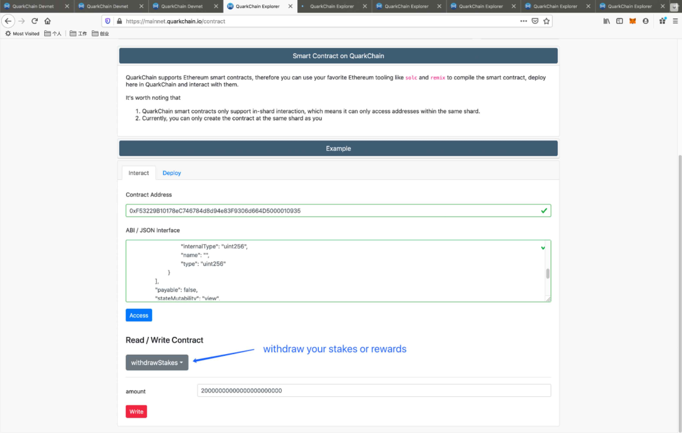Click the blue Access button

[x=139, y=315]
